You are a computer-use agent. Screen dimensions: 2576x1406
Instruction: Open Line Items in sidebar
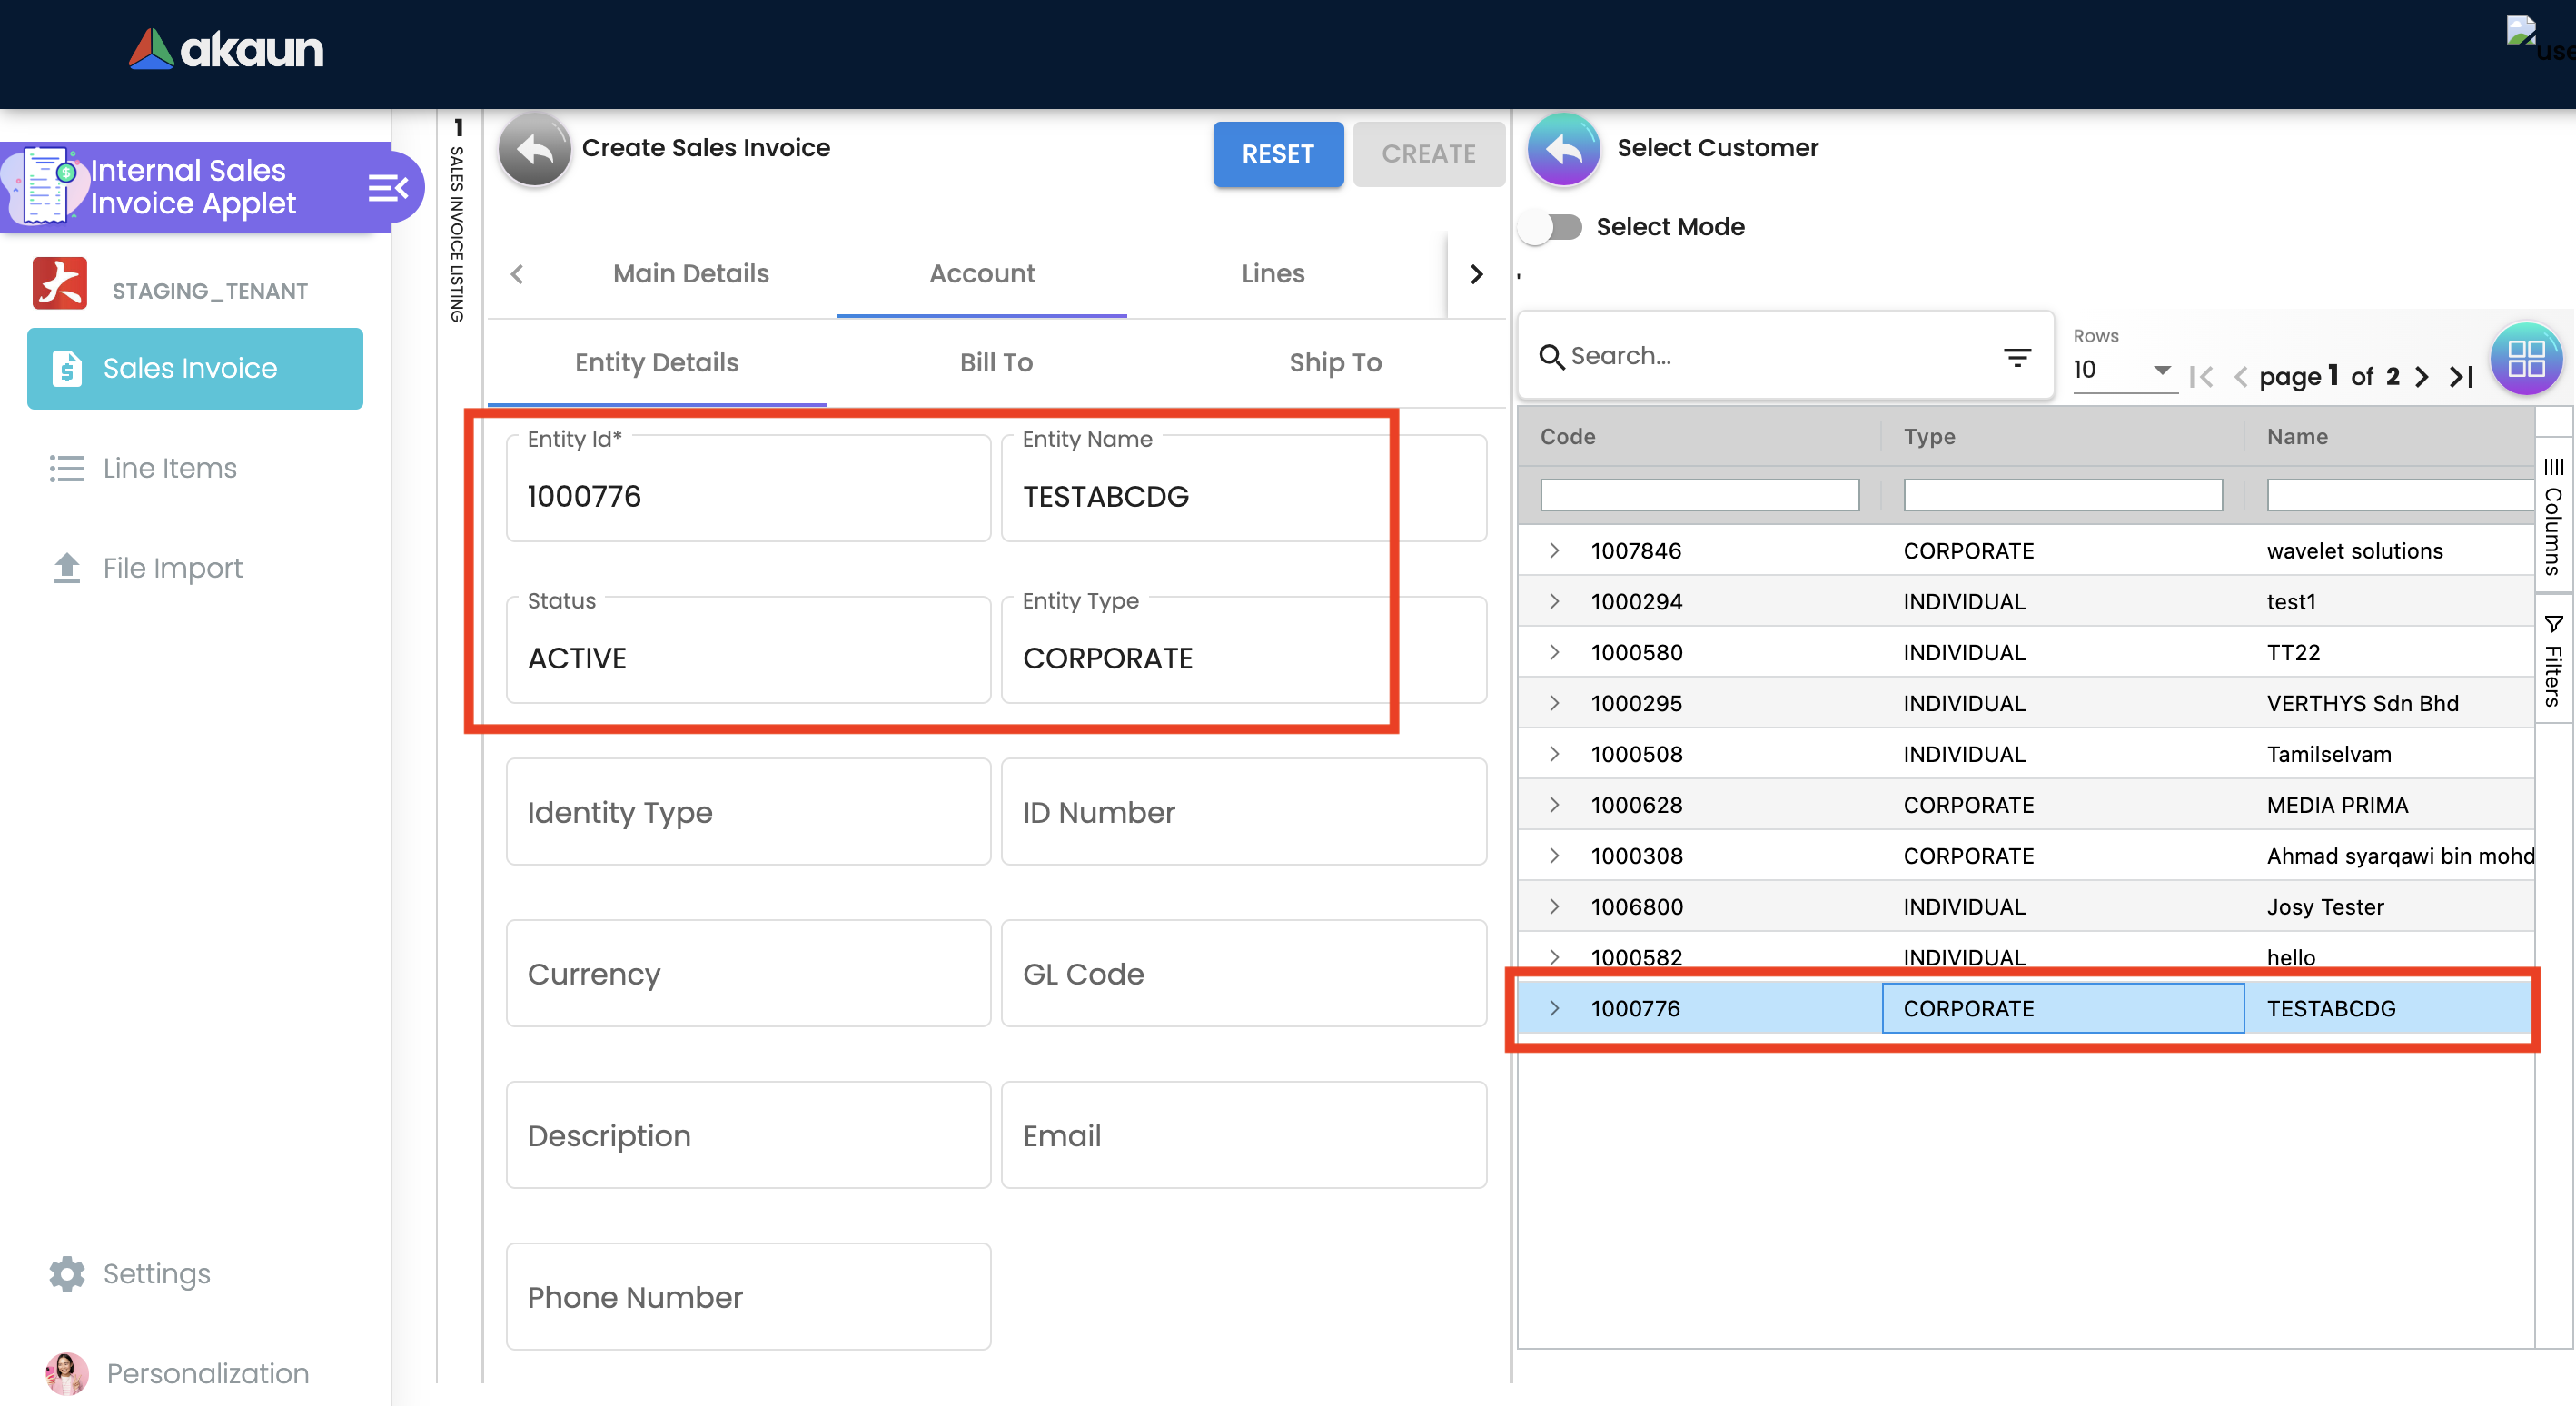(x=170, y=468)
